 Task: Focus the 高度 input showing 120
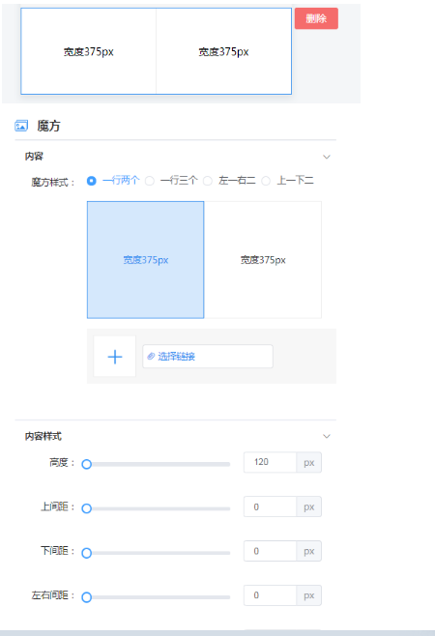point(270,462)
